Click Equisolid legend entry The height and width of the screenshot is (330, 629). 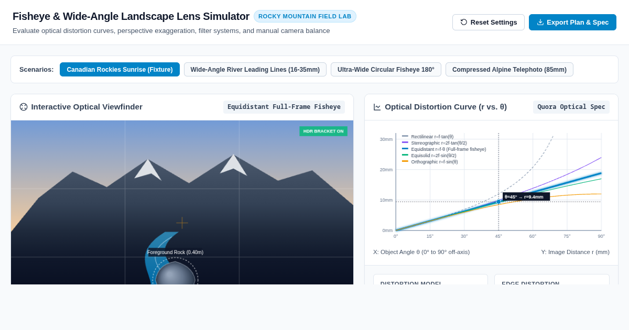429,156
